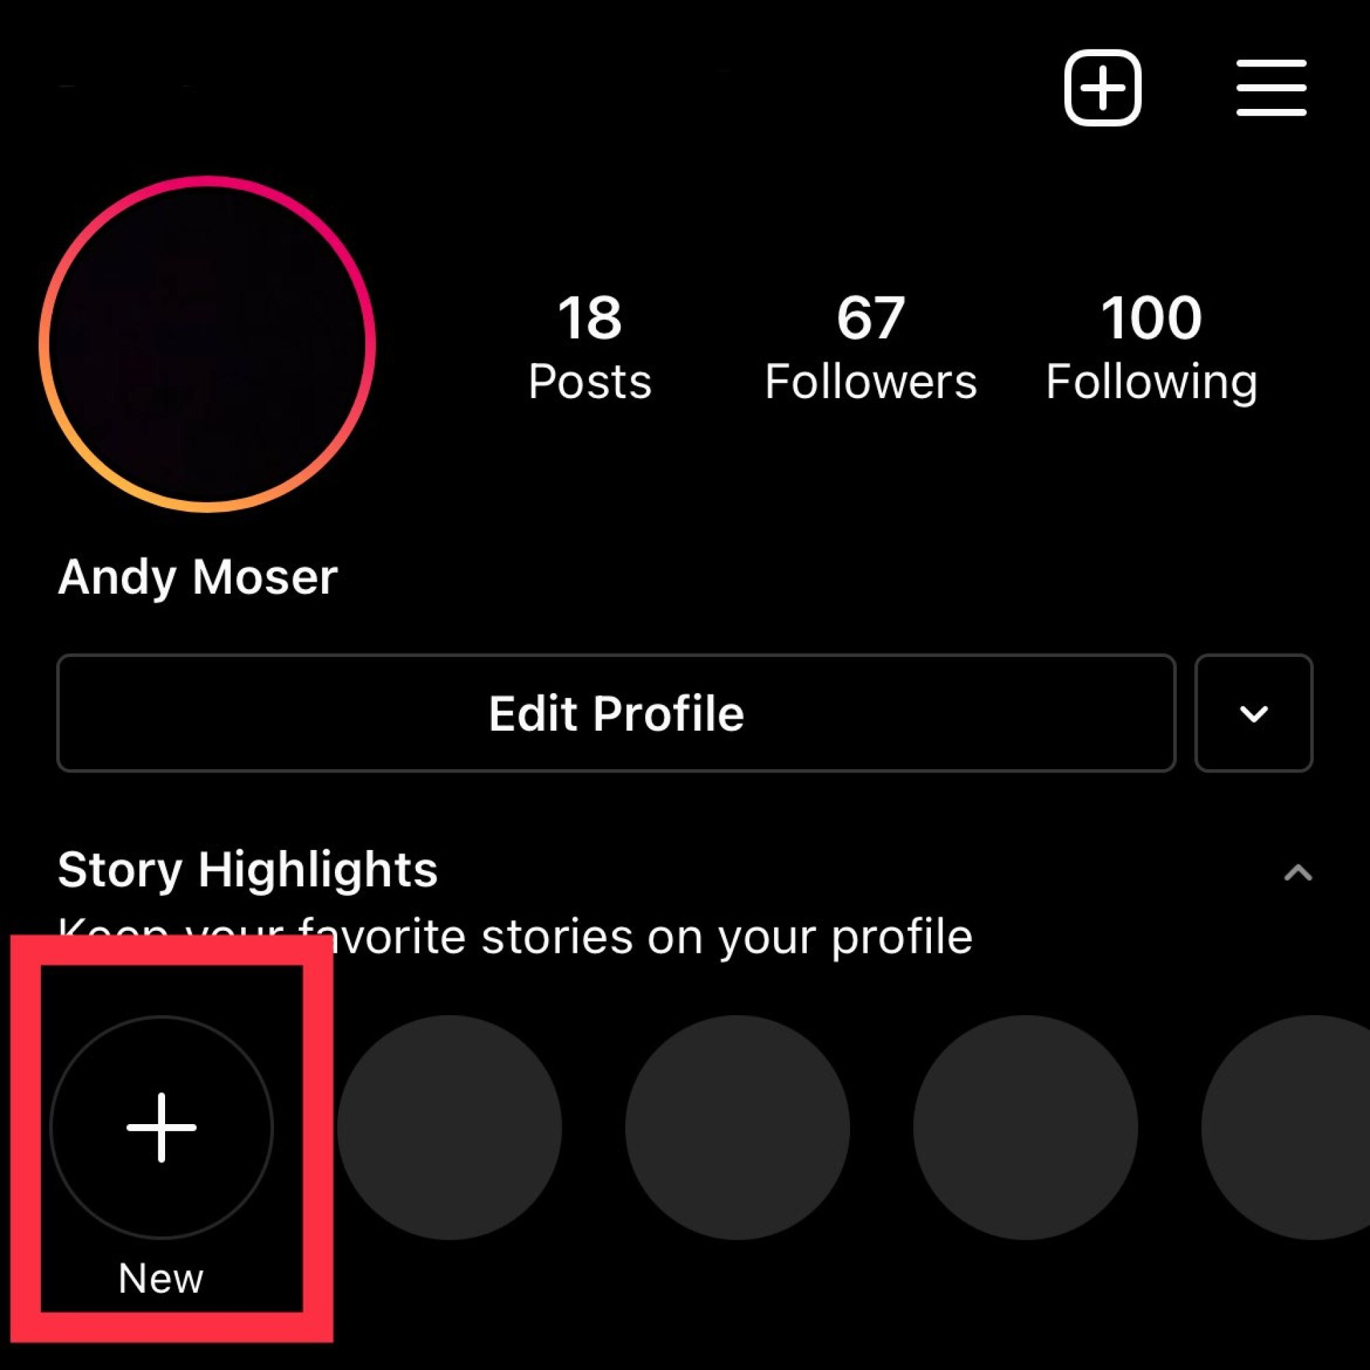Tap the number 100 following count
Screen dimensions: 1370x1370
[x=1151, y=318]
